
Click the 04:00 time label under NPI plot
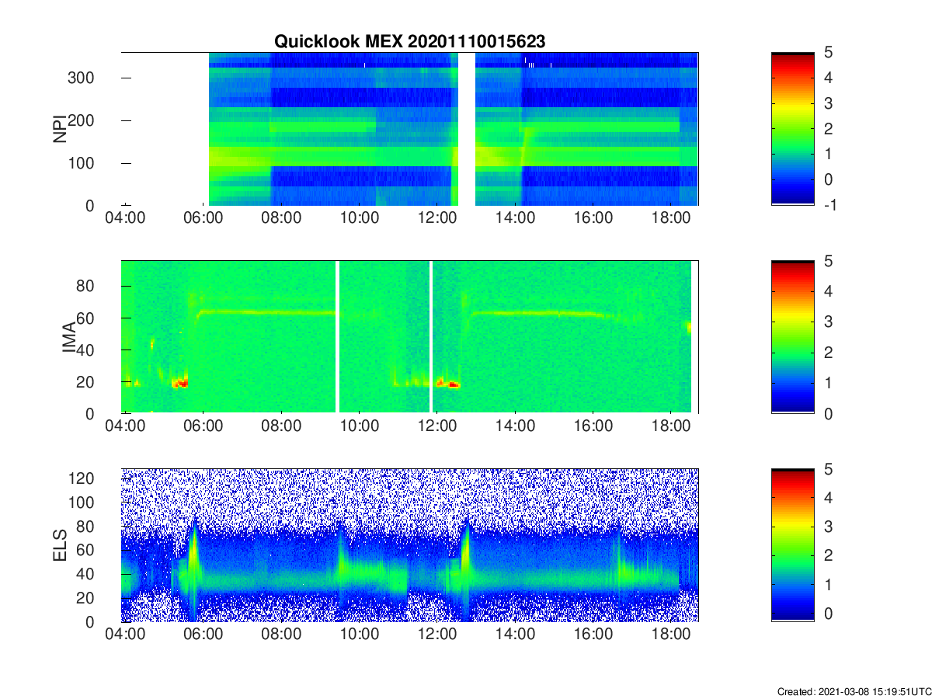coord(125,218)
